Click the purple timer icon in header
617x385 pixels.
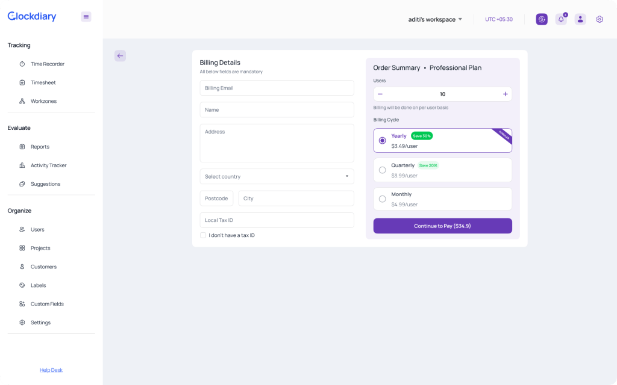point(542,19)
